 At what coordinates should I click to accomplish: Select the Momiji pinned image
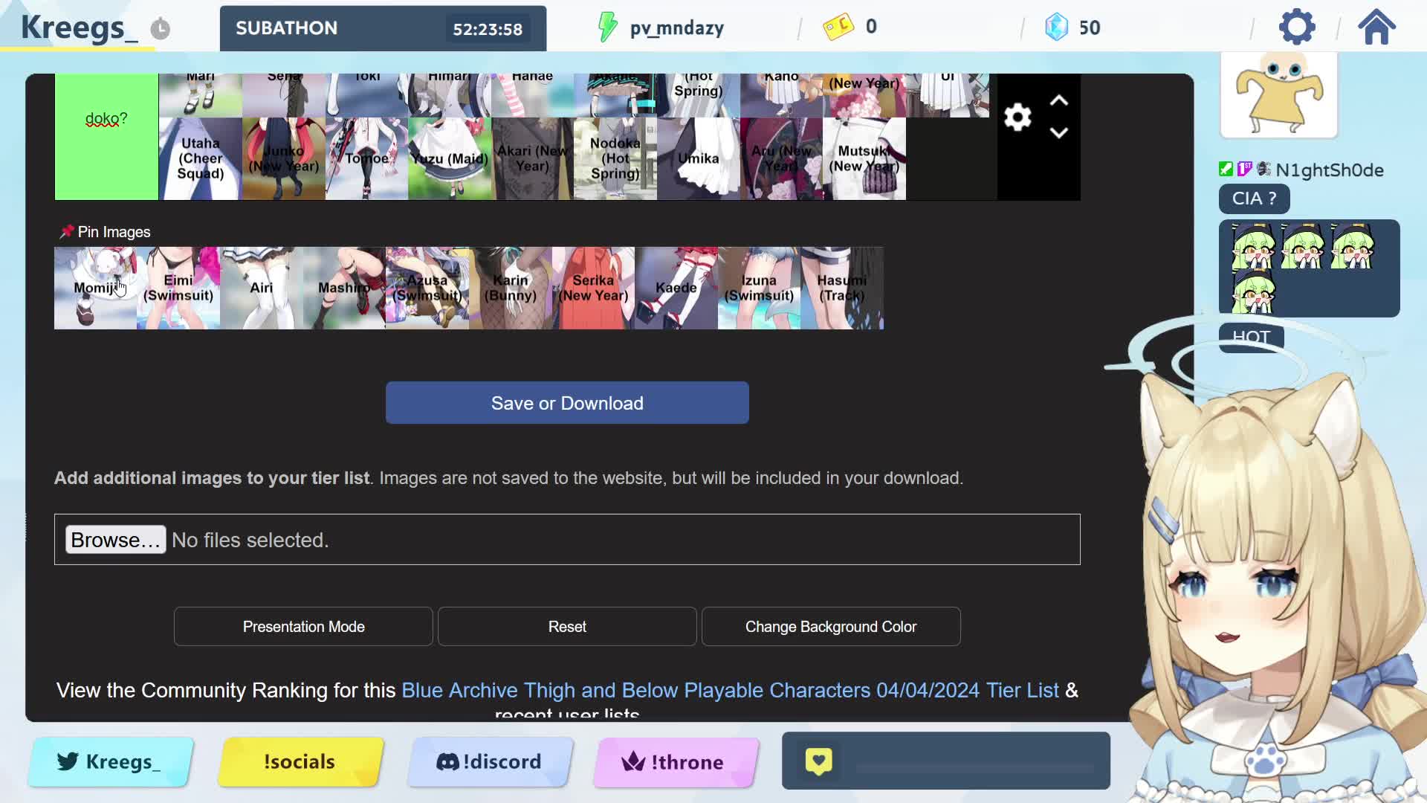[95, 288]
